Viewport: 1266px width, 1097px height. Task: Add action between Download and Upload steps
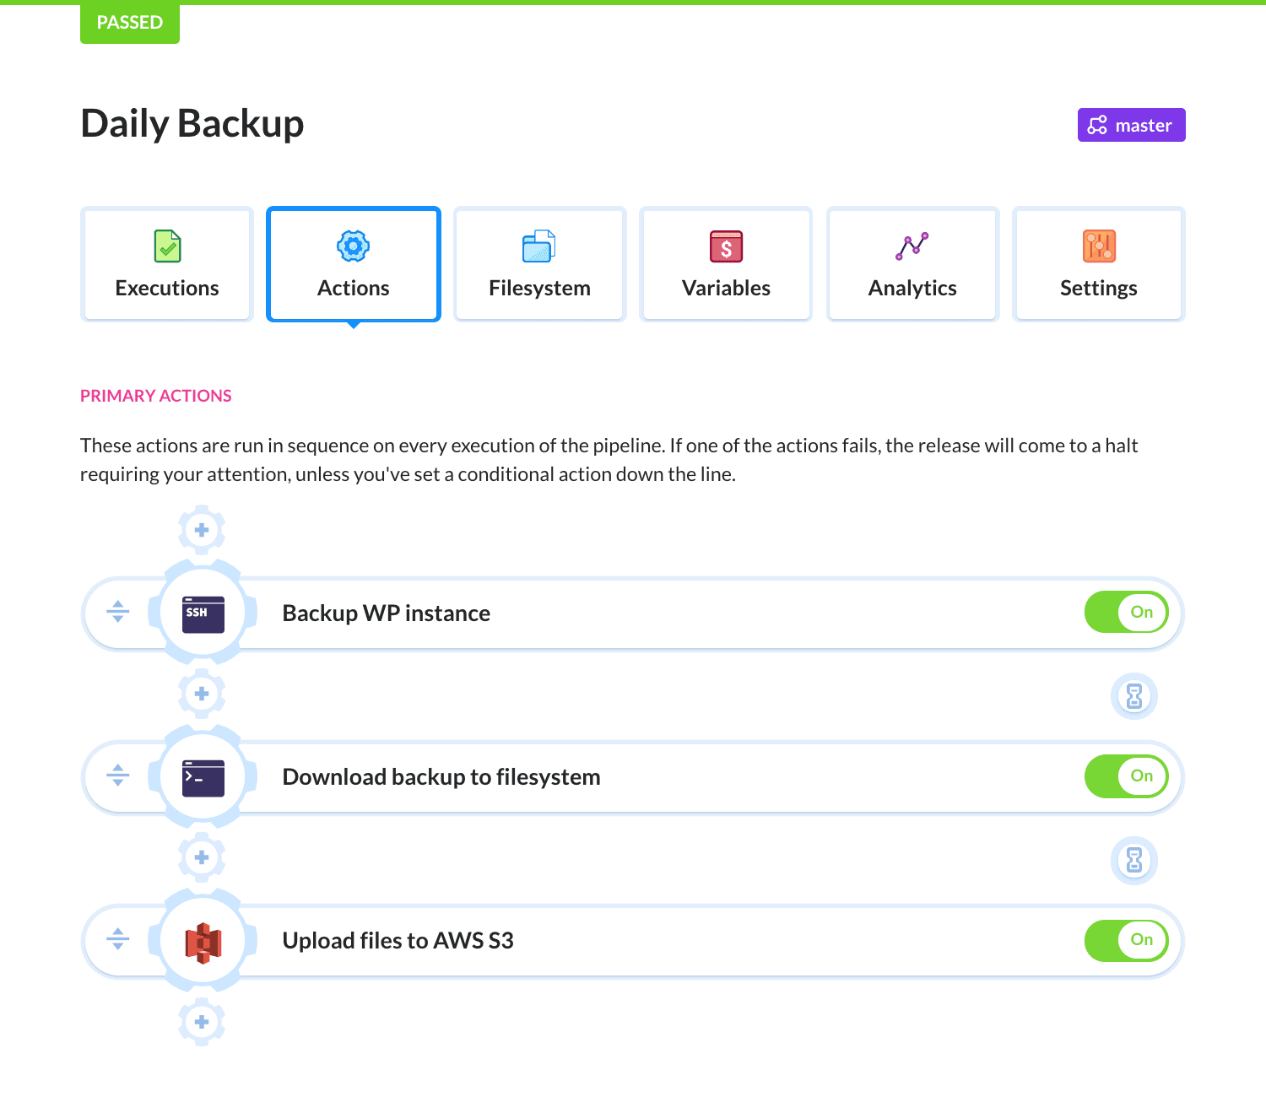click(x=202, y=857)
